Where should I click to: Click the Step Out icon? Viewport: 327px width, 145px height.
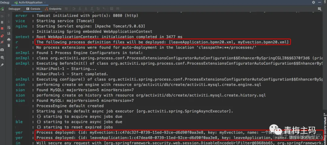(x=92, y=9)
